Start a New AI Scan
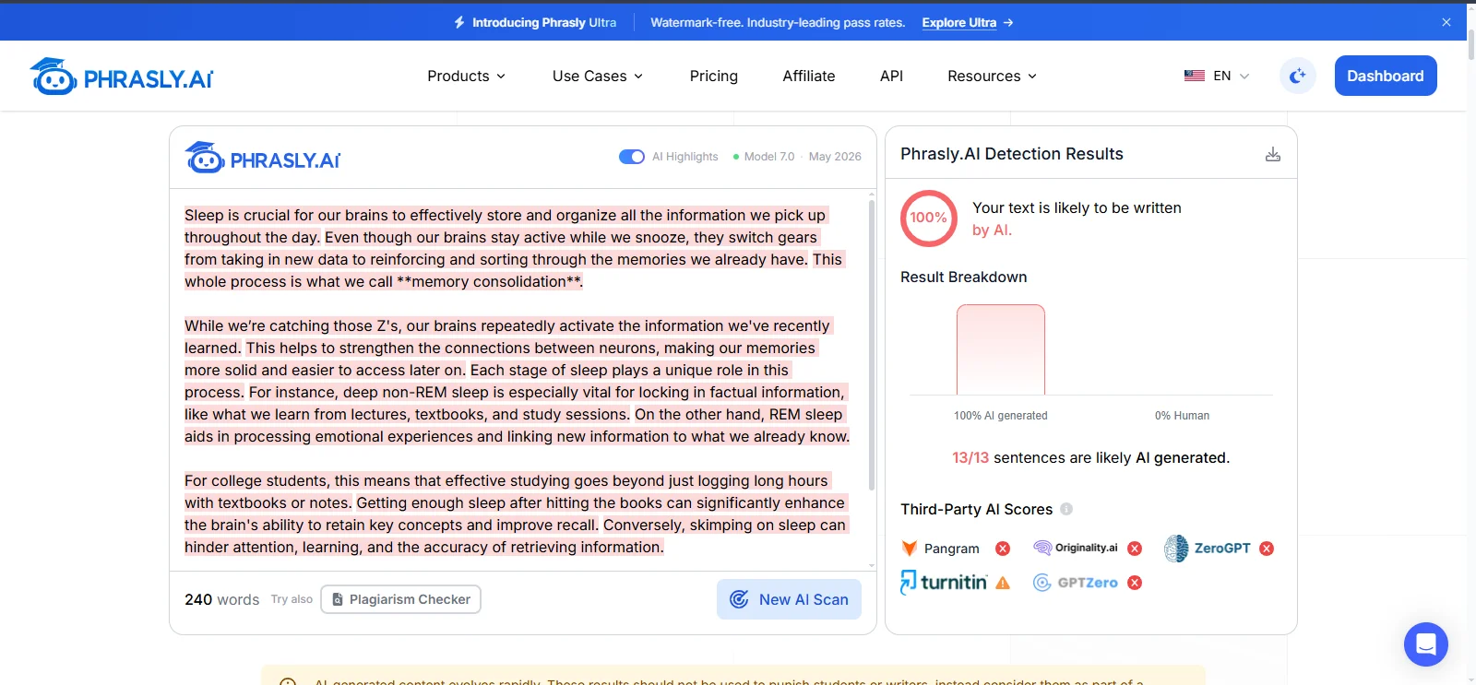 [789, 599]
